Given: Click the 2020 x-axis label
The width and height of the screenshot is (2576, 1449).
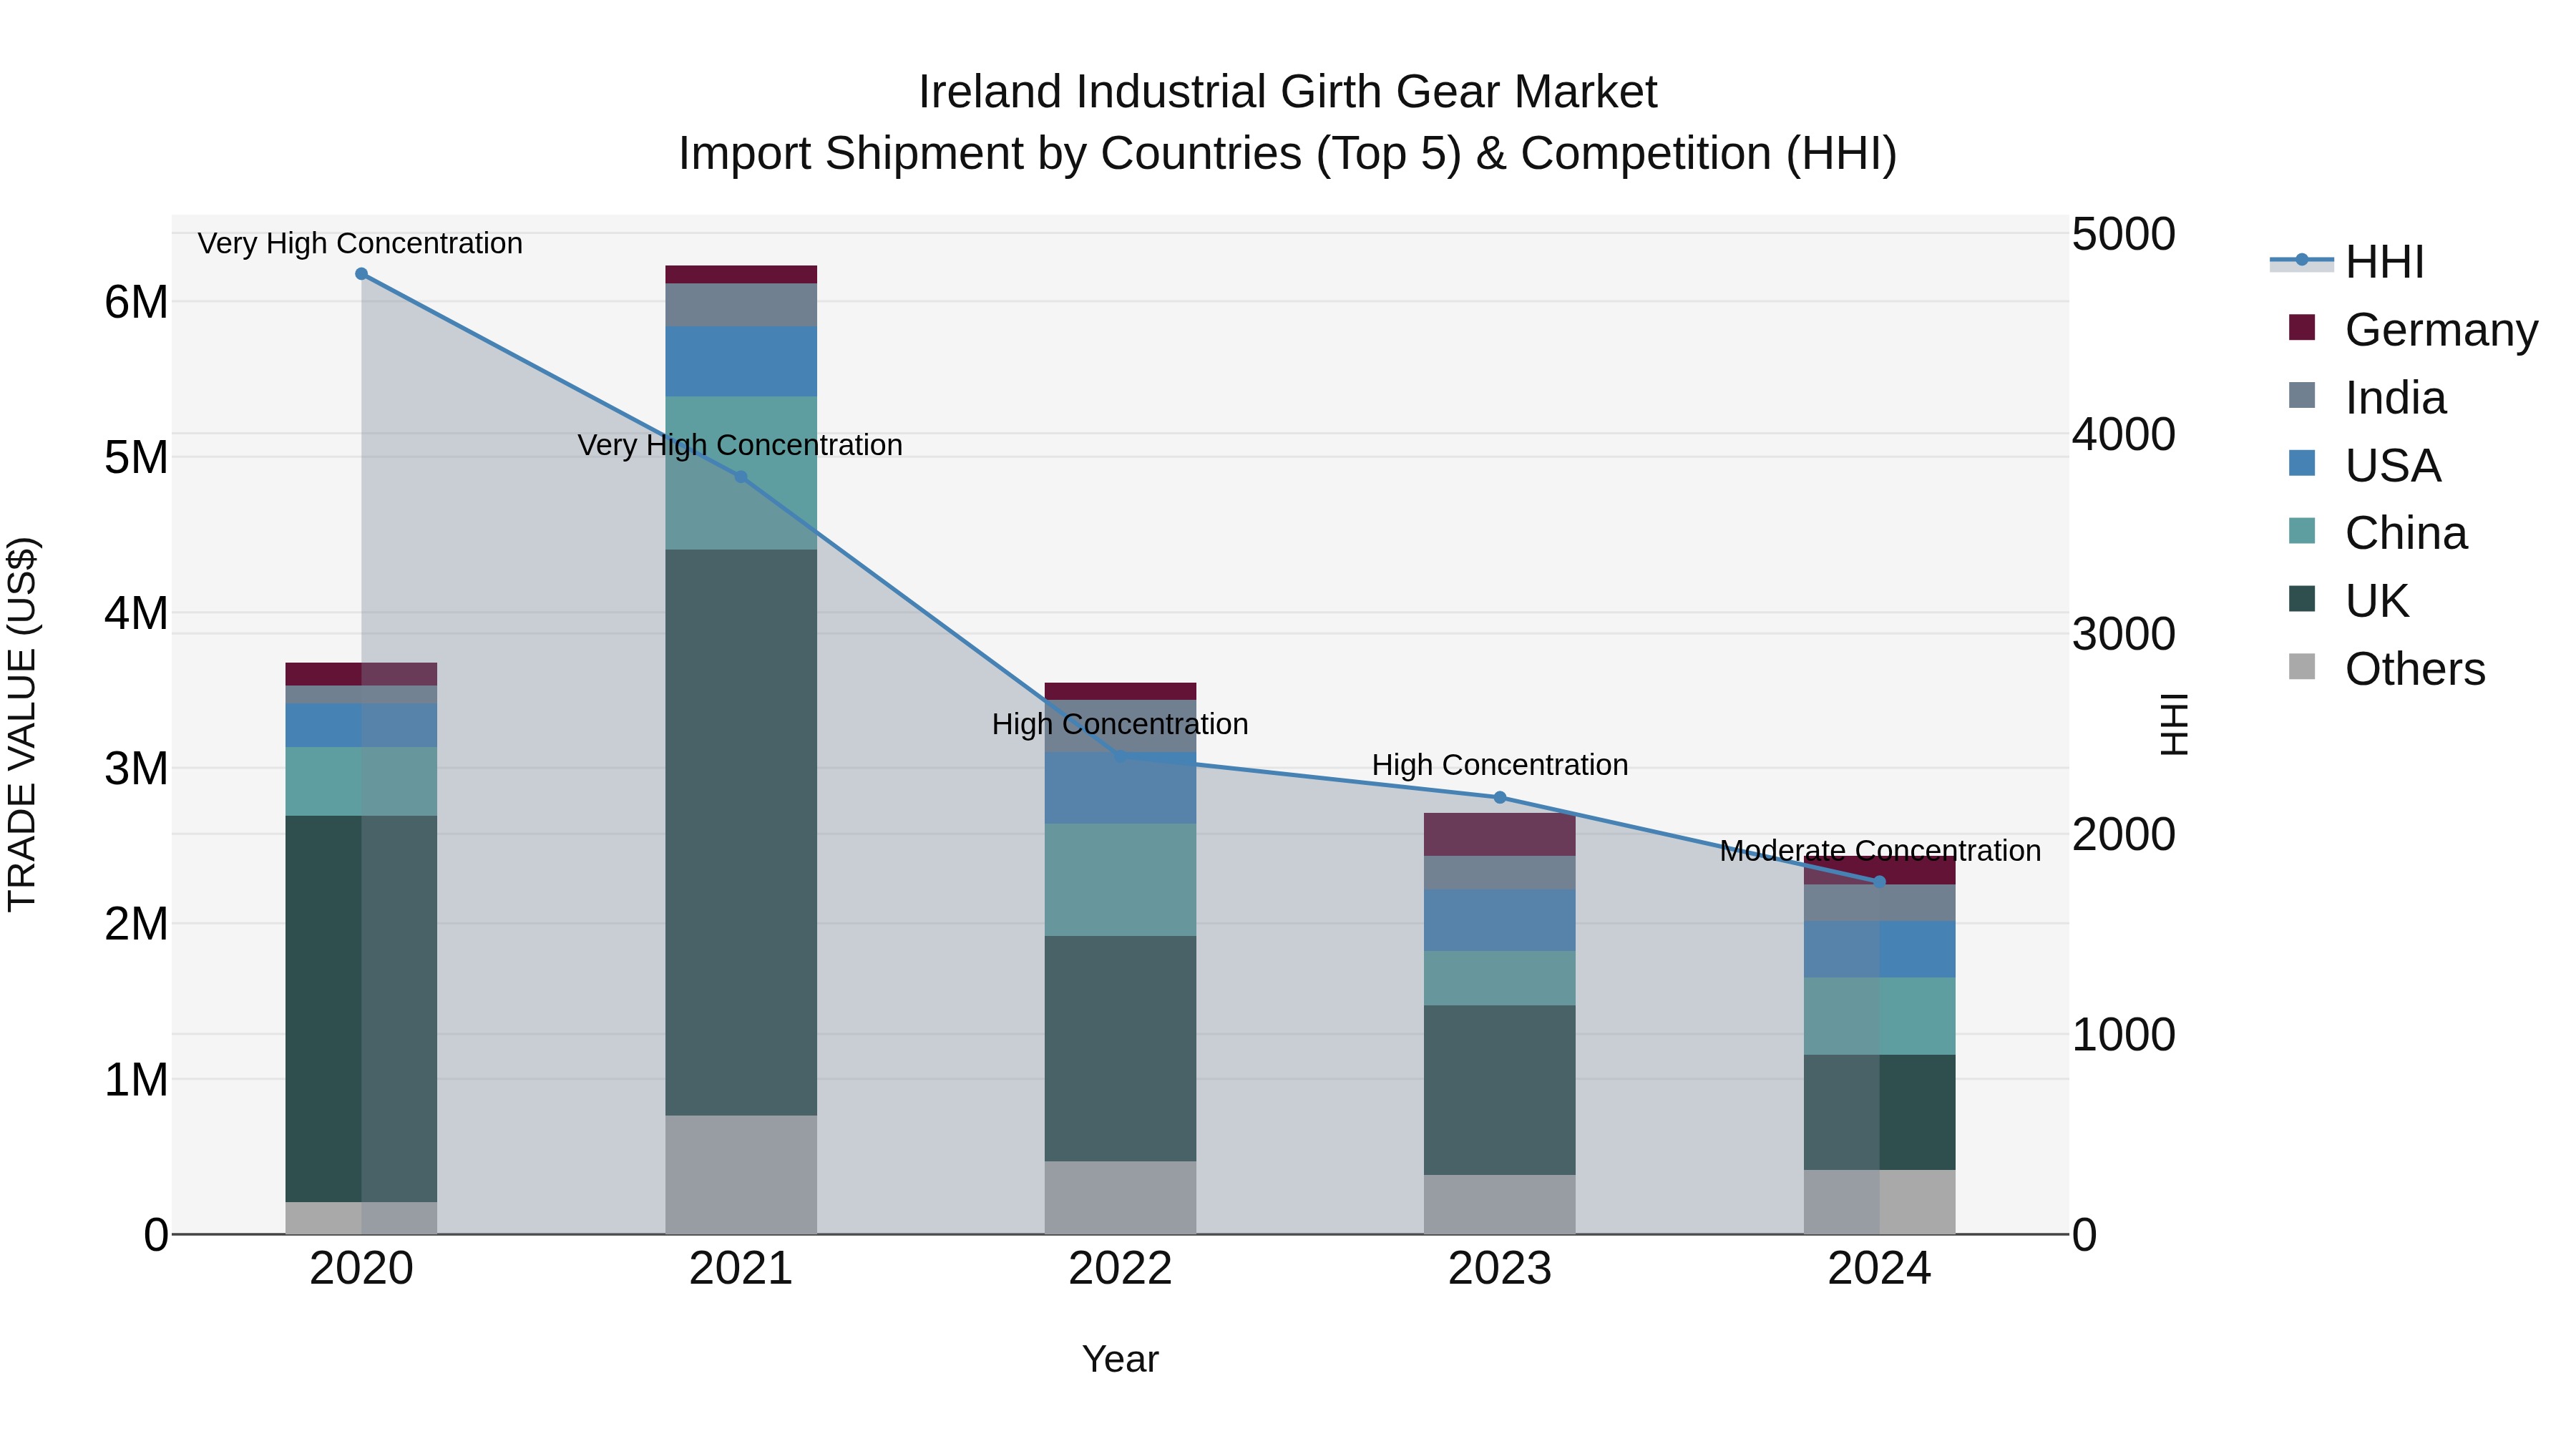Looking at the screenshot, I should click(361, 1269).
